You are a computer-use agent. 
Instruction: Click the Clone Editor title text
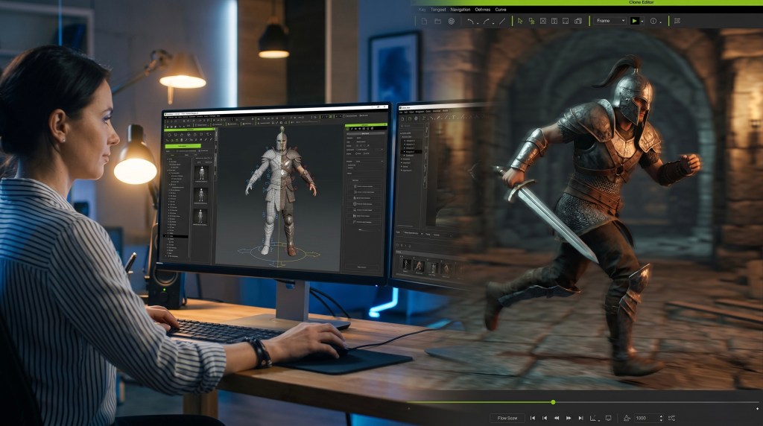[642, 2]
